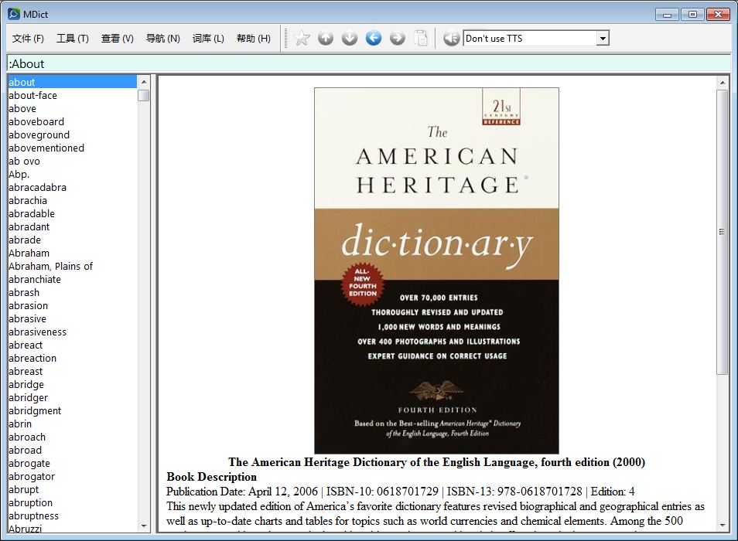The width and height of the screenshot is (738, 541).
Task: Click the search input field
Action: coord(368,63)
